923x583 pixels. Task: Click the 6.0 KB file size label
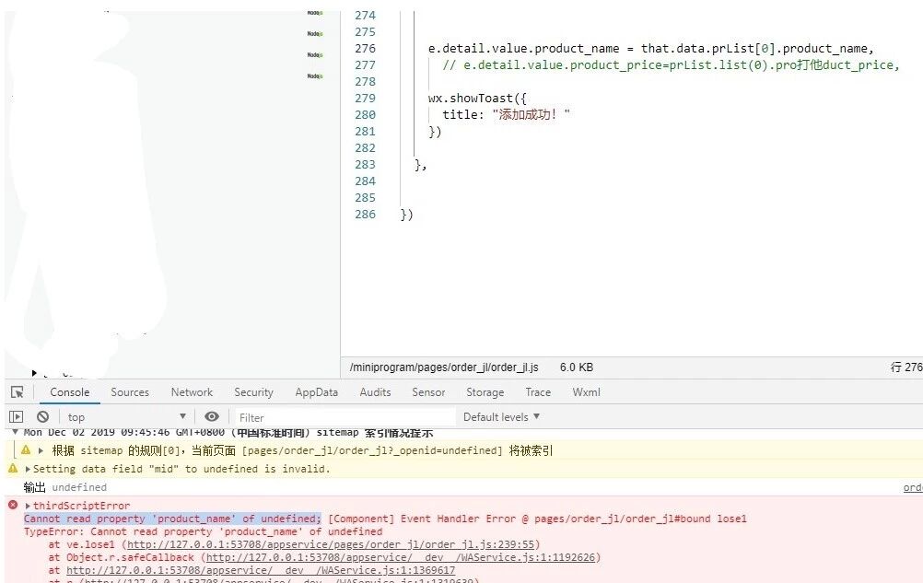[x=577, y=367]
